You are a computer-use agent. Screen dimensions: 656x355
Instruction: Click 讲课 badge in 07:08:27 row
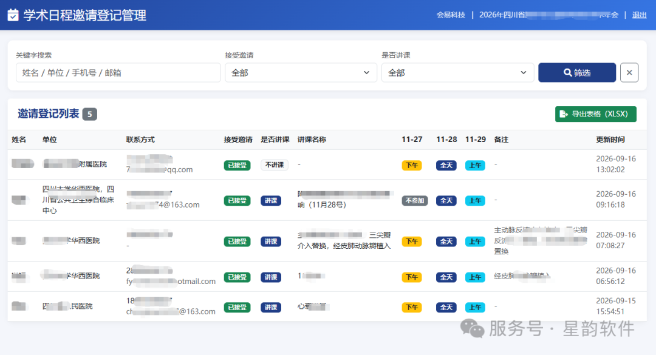pos(271,242)
